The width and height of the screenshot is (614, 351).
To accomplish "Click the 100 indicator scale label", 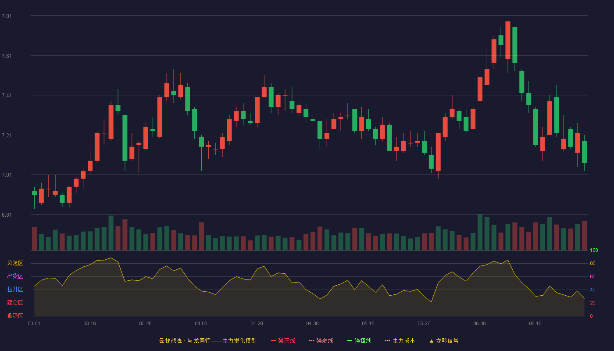I will (x=594, y=251).
